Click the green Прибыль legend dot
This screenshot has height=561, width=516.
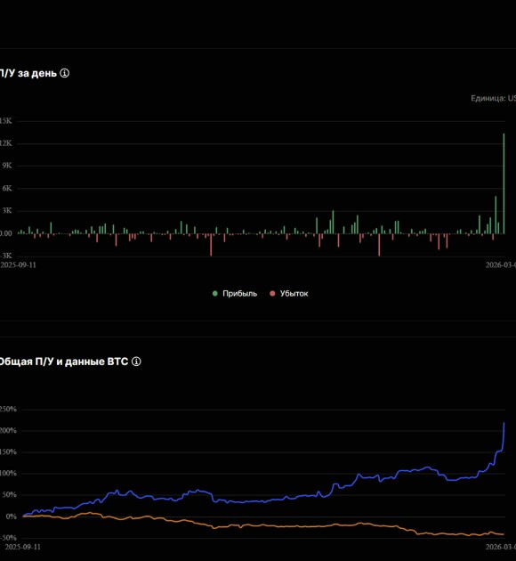tap(215, 294)
